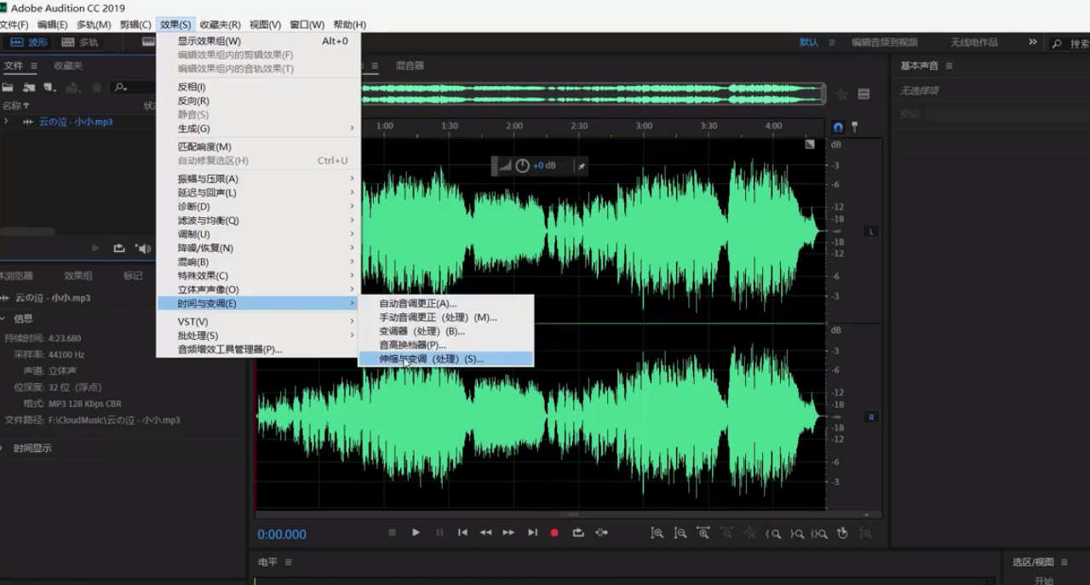Play the file from the Files panel preview
Image resolution: width=1090 pixels, height=585 pixels.
pos(95,249)
